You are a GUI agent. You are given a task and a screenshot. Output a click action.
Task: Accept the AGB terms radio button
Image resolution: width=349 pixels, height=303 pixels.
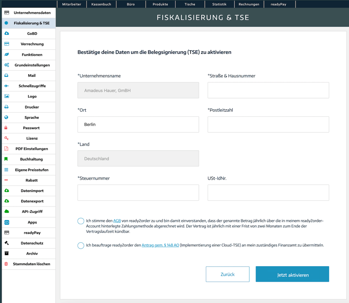[x=81, y=221]
